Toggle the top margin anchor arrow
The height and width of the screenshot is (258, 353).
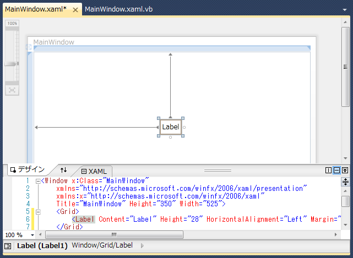point(170,117)
